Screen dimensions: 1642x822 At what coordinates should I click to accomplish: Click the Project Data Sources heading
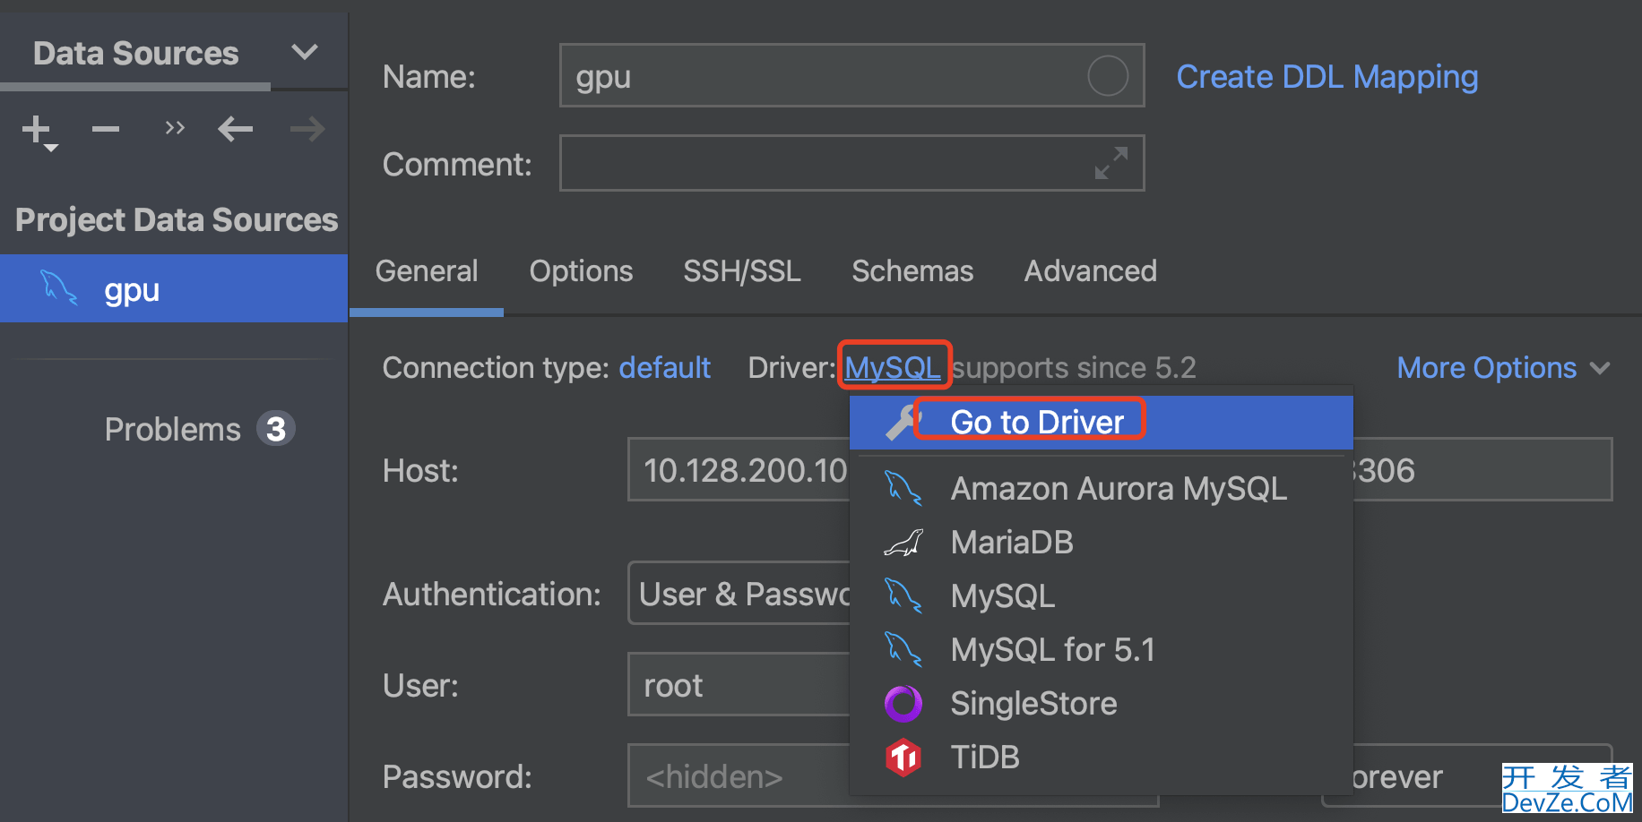point(177,220)
